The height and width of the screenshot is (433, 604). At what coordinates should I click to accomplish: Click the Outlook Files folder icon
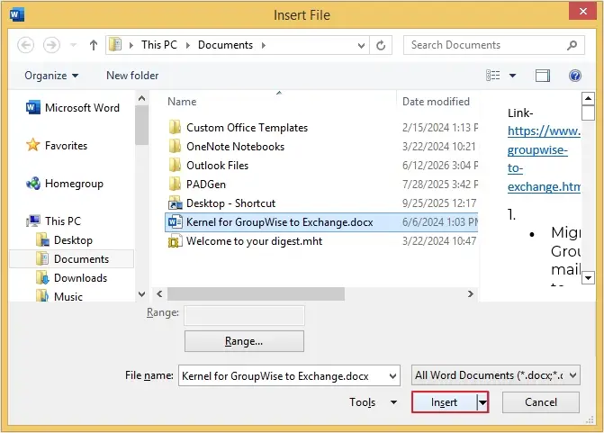tap(175, 166)
